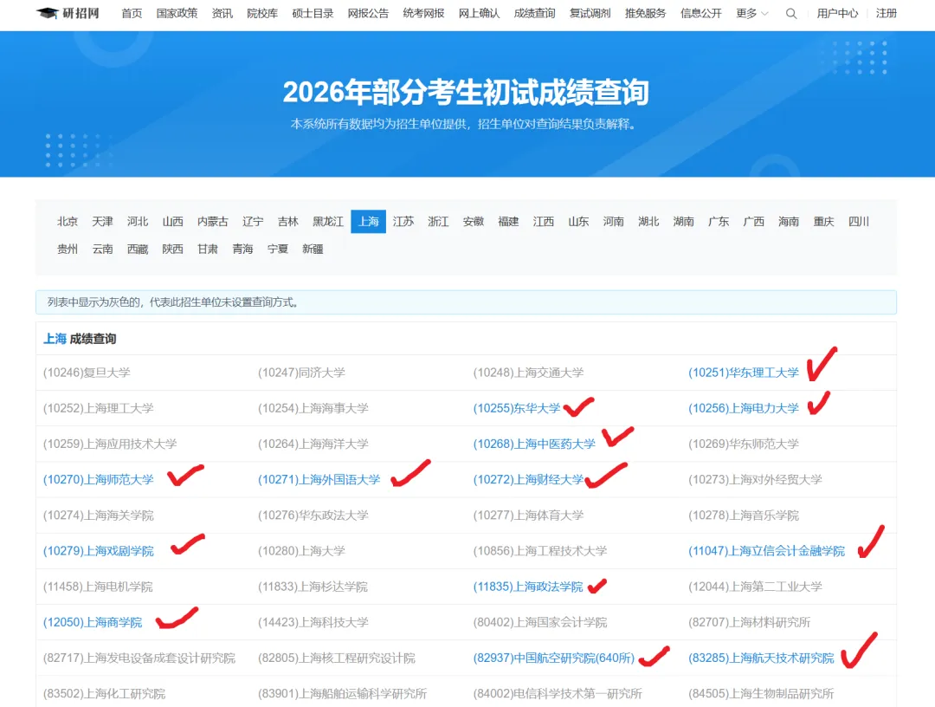Click the gray (10856)上海工程技术大学 entry
The image size is (935, 707).
tap(539, 551)
